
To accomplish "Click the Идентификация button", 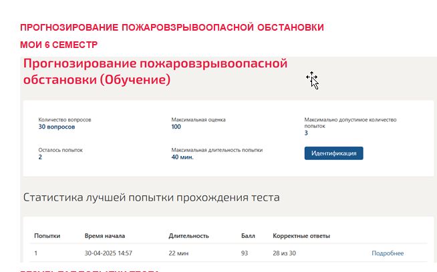I will coord(333,153).
